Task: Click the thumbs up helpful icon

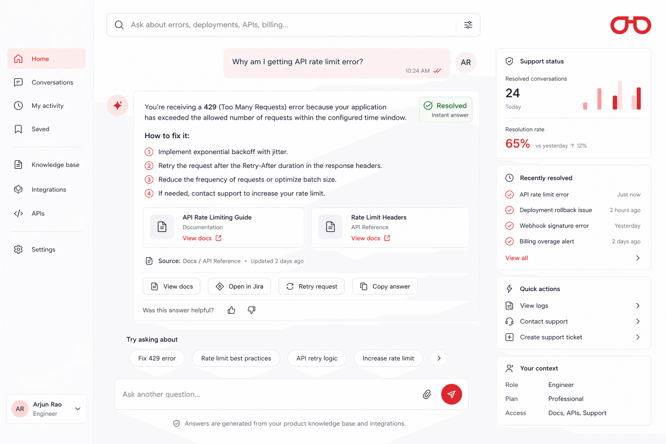Action: tap(232, 310)
